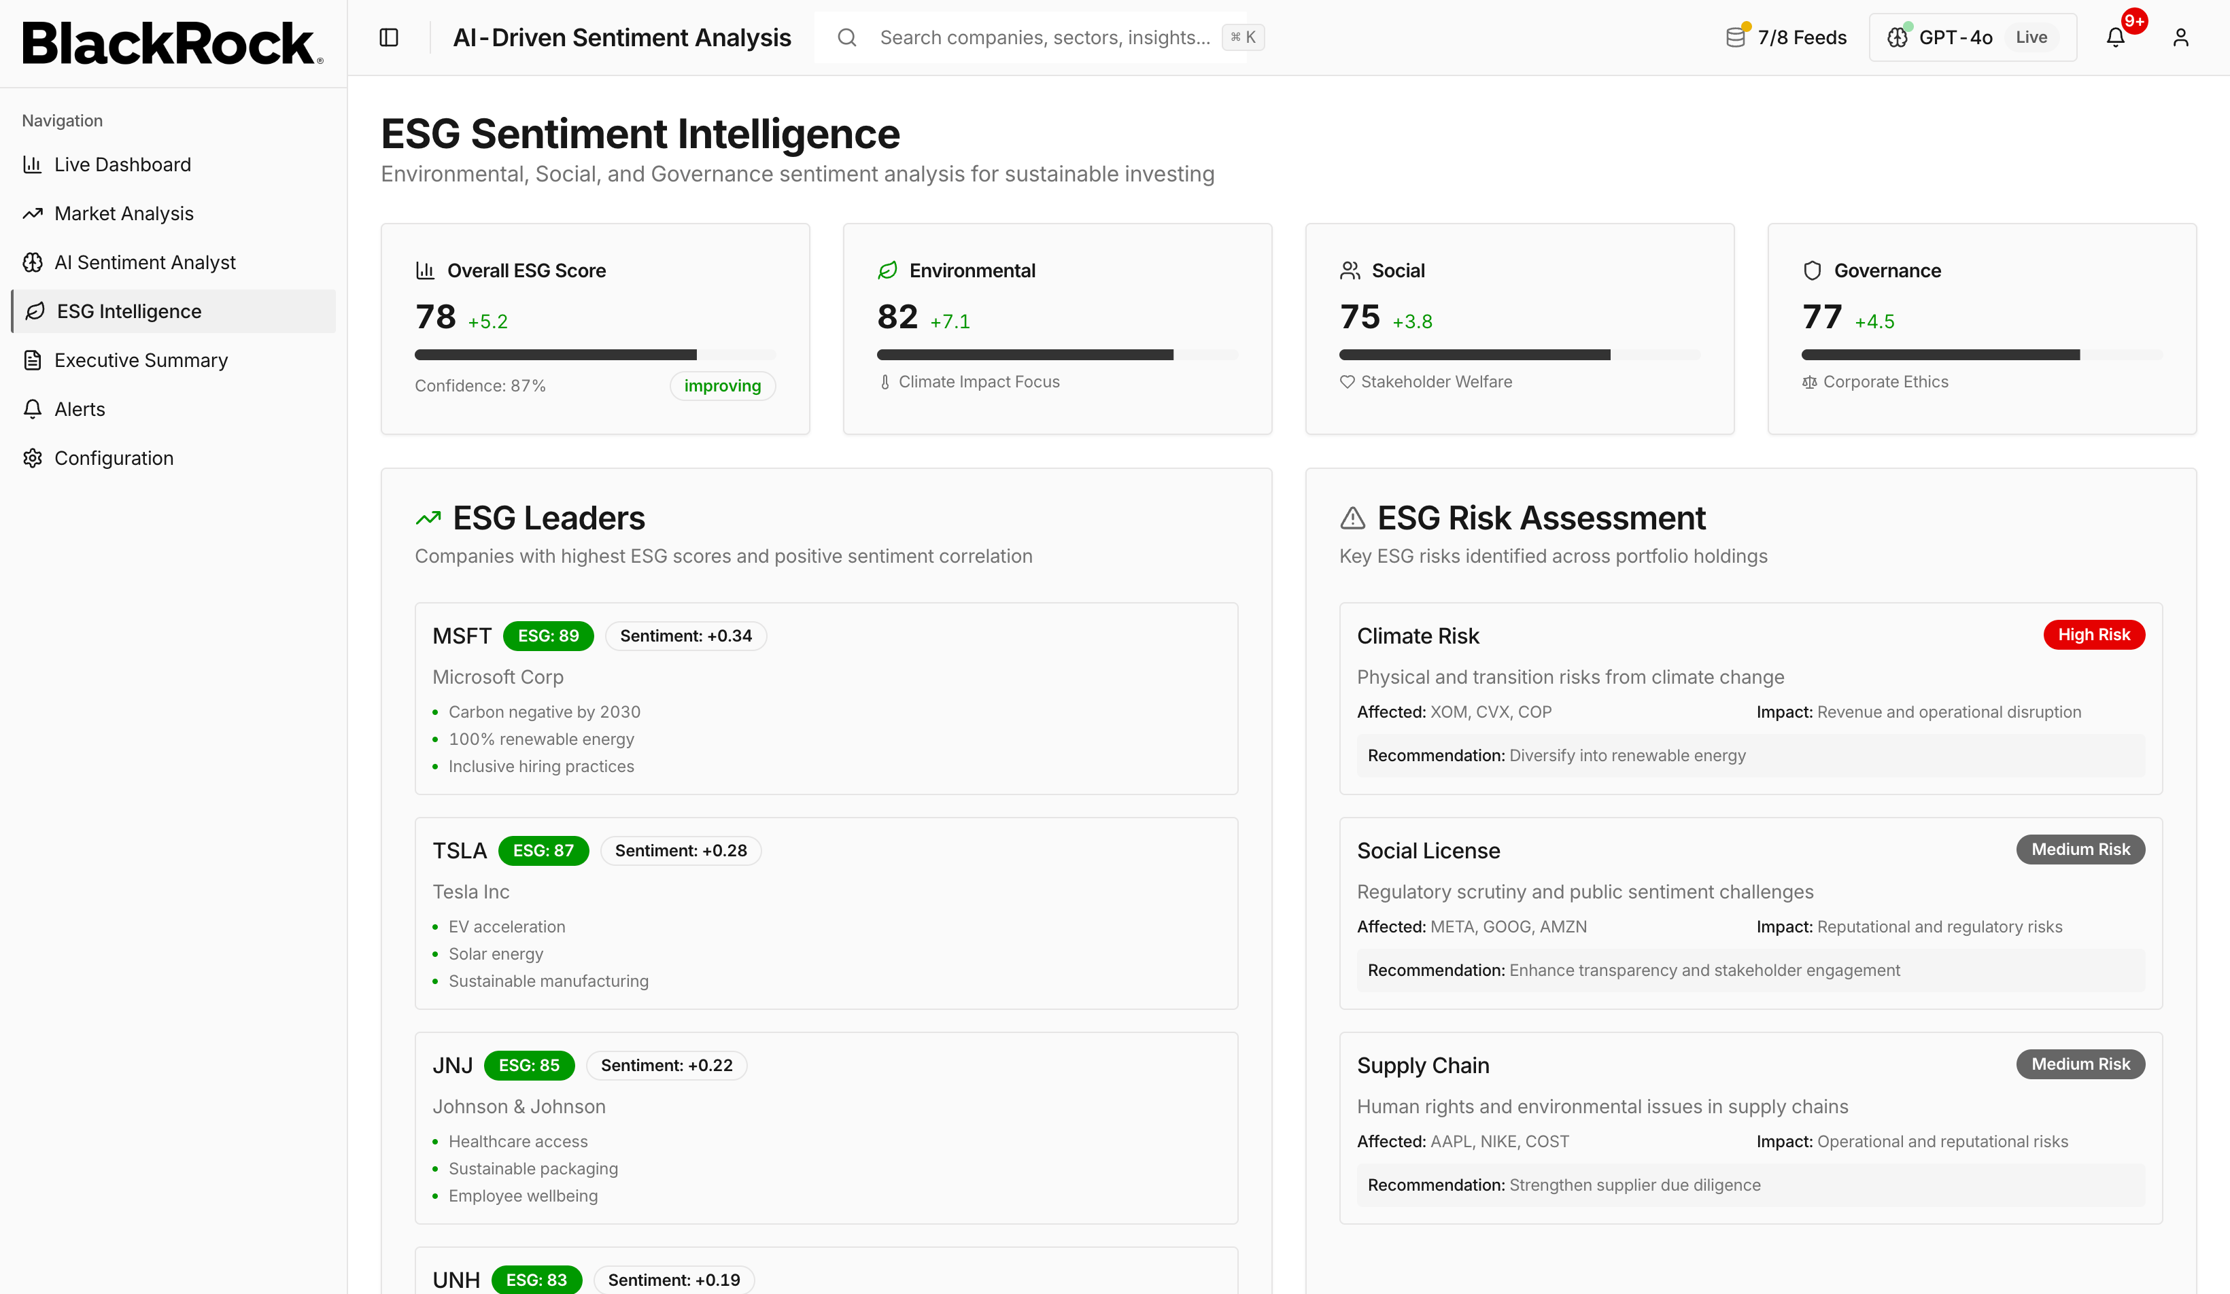Viewport: 2230px width, 1294px height.
Task: Click the High Risk badge
Action: pos(2094,635)
